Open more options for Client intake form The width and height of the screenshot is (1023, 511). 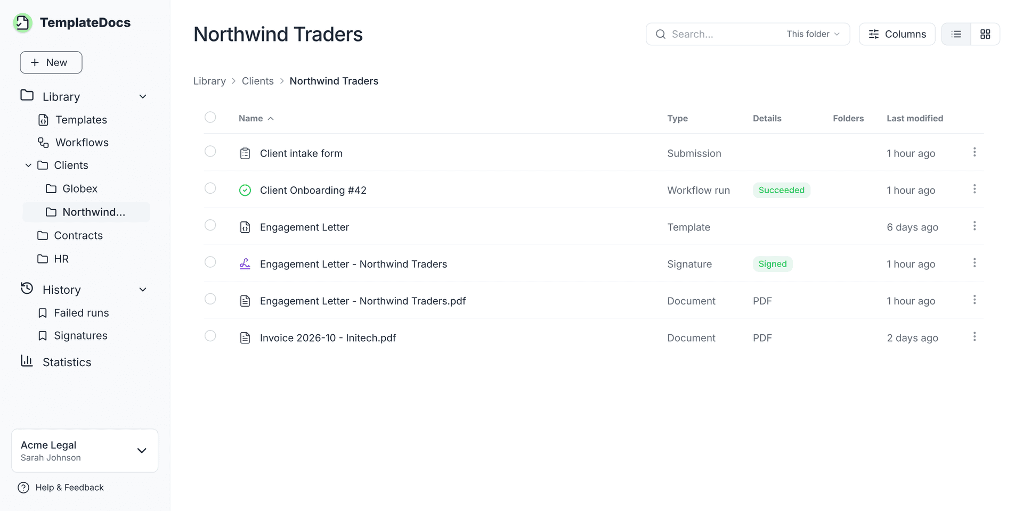point(975,152)
